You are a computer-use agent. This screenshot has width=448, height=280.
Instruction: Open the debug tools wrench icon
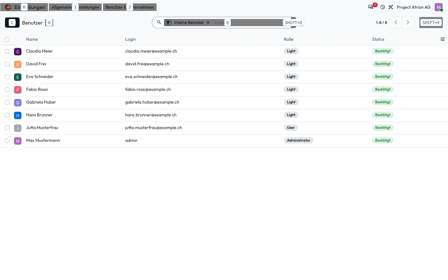tap(391, 7)
